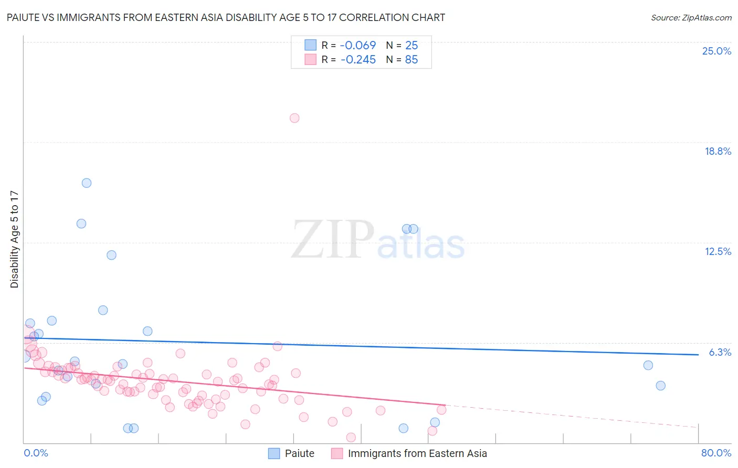Click the pink outlier point near 20%

(x=294, y=118)
